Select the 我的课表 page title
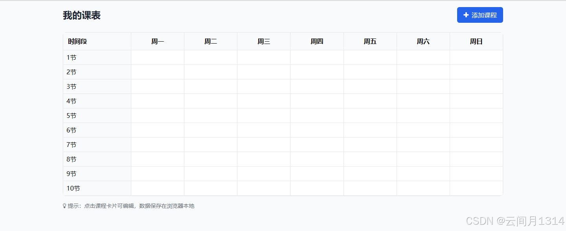Screen dimensions: 566x231 pos(82,15)
